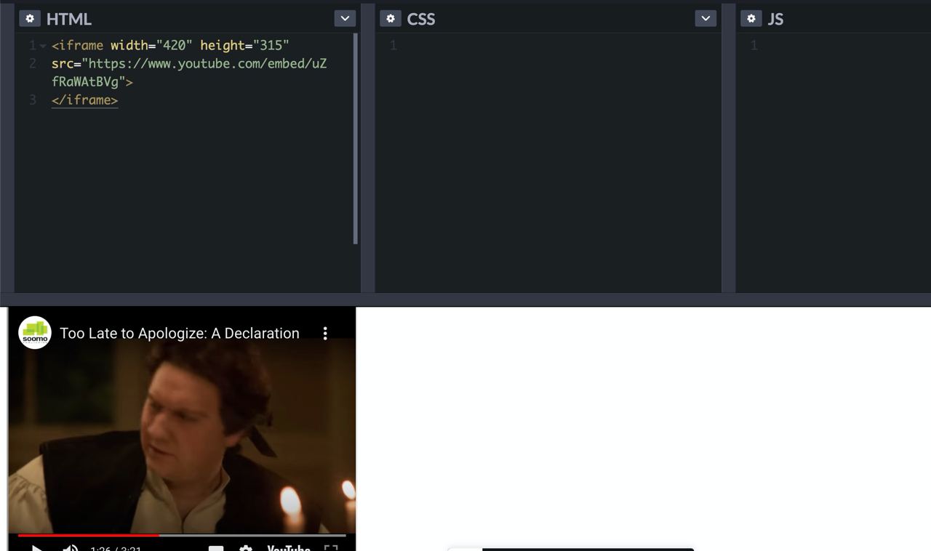This screenshot has width=931, height=551.
Task: Collapse the code fold arrow at line 1
Action: [43, 46]
